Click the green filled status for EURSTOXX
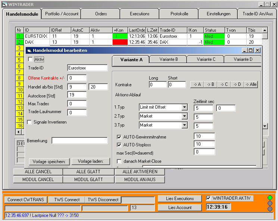This screenshot has width=278, height=221. point(214,36)
